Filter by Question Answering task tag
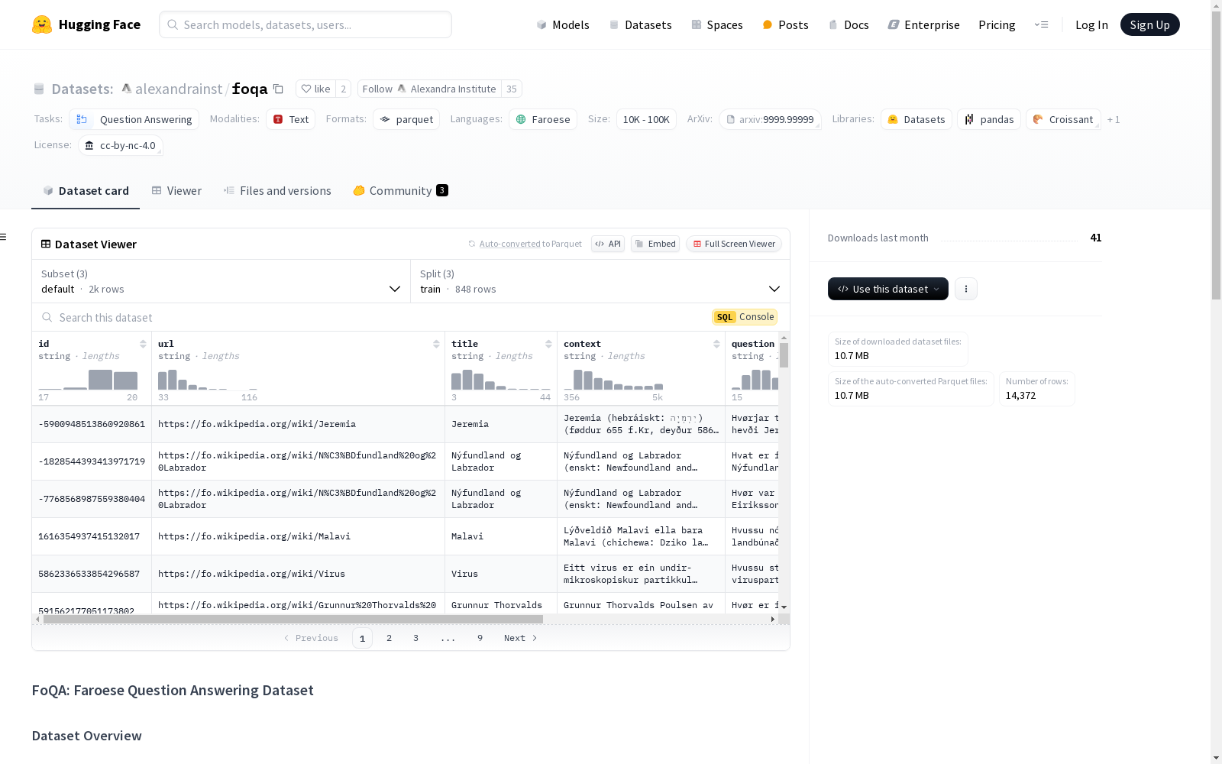The height and width of the screenshot is (764, 1222). (134, 119)
